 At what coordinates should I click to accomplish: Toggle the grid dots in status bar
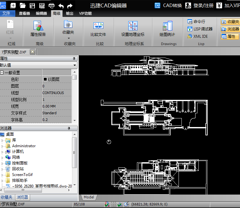tap(113, 204)
